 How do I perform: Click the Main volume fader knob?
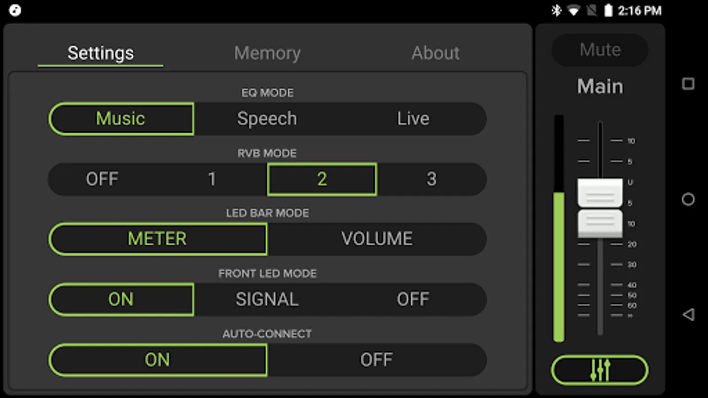coord(600,208)
